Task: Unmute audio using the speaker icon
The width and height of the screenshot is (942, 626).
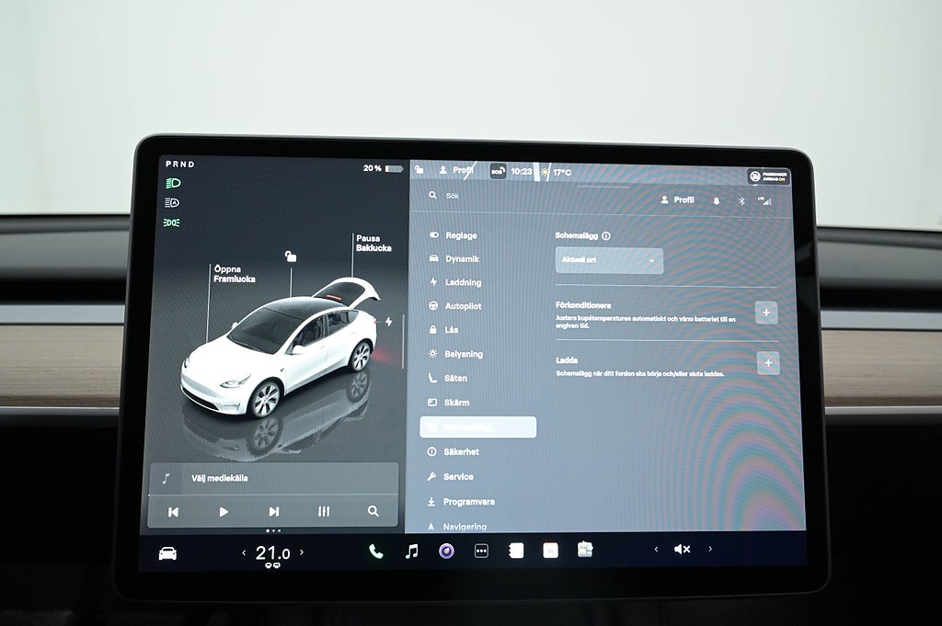Action: coord(682,549)
